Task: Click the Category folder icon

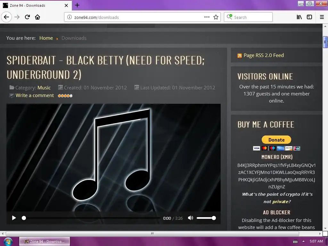Action: click(x=12, y=87)
